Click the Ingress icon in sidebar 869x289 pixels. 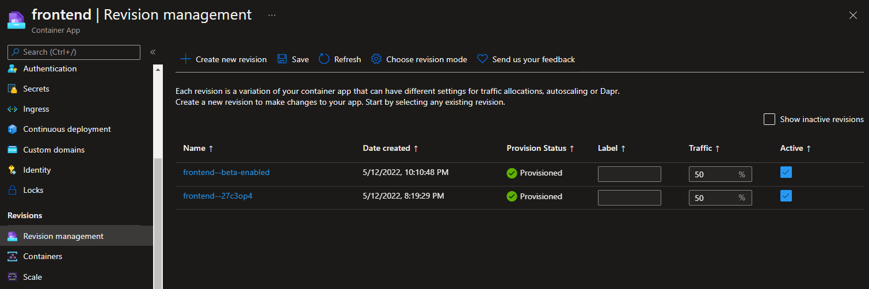12,109
